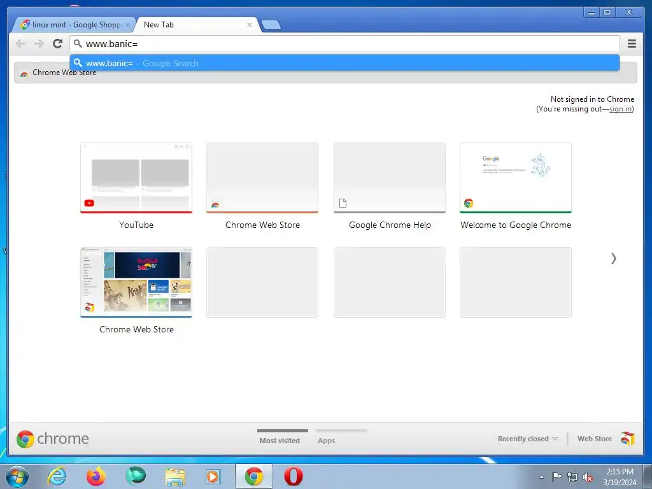The height and width of the screenshot is (489, 652).
Task: Click the YouTube label text
Action: coord(136,225)
